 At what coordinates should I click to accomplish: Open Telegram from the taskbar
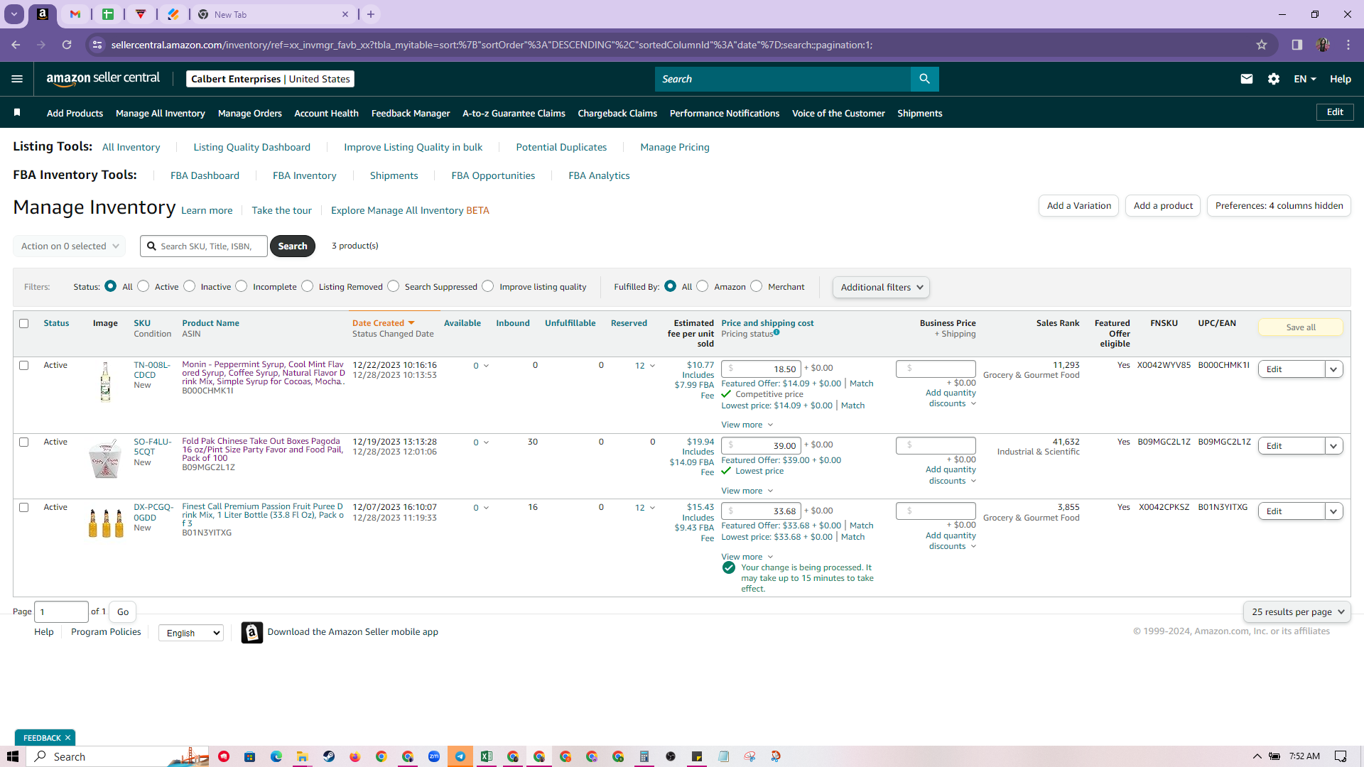(460, 756)
